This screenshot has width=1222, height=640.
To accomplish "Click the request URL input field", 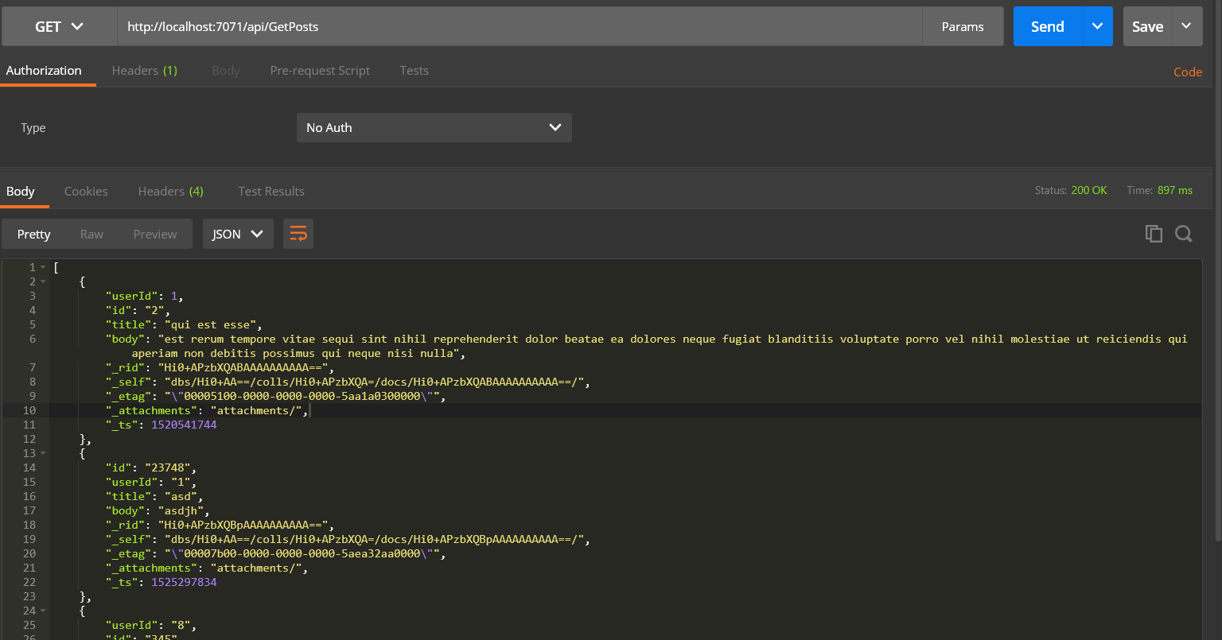I will click(520, 26).
